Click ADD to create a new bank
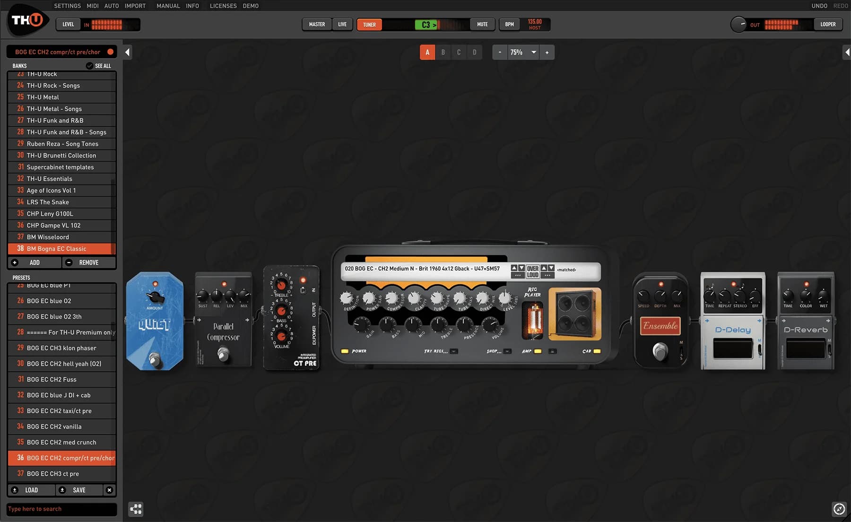 (34, 262)
